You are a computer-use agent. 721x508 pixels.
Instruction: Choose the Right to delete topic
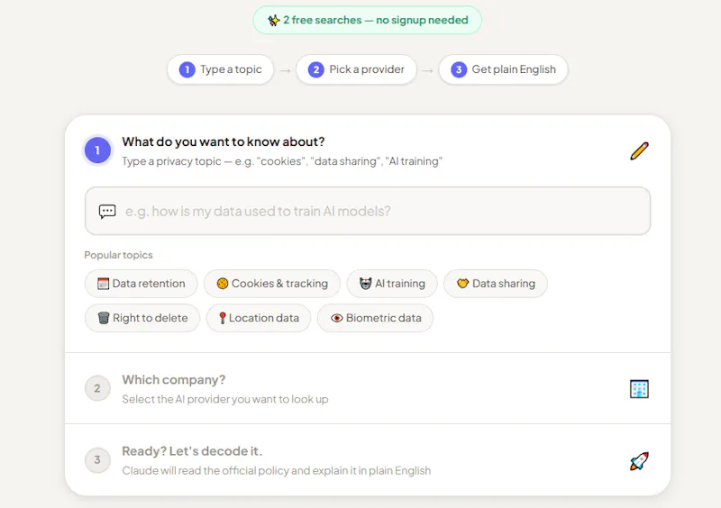click(x=142, y=318)
